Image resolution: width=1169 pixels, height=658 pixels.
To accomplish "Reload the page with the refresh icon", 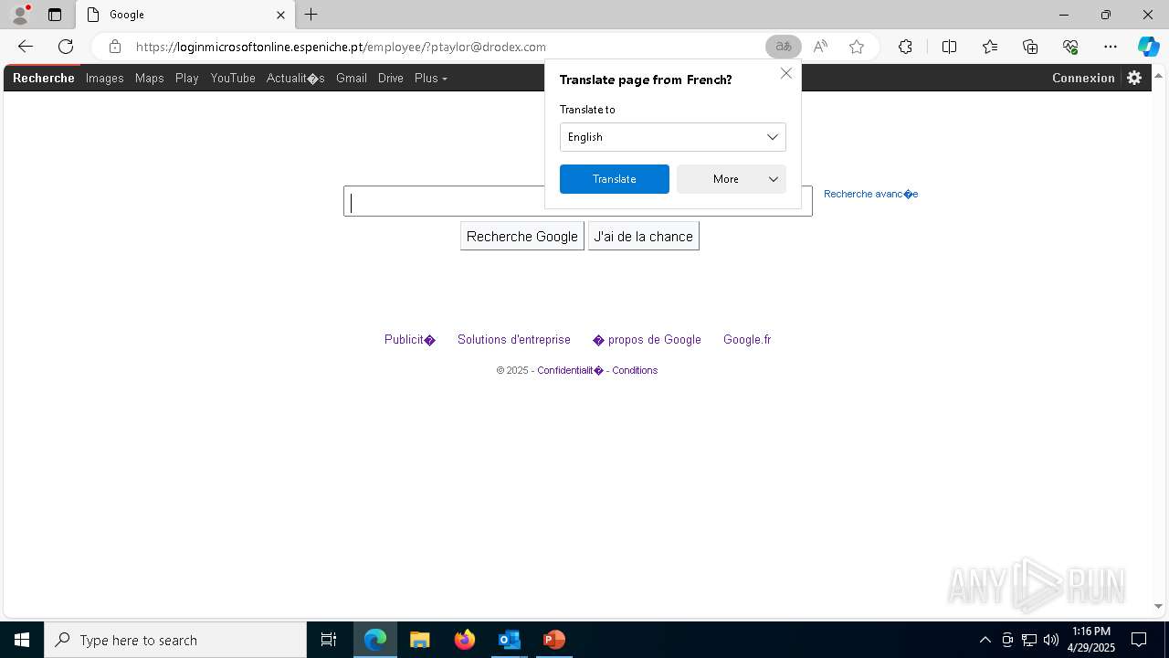I will pyautogui.click(x=66, y=47).
